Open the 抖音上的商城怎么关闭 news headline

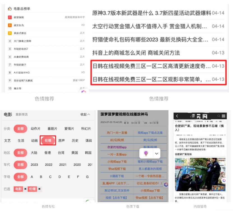[136, 53]
